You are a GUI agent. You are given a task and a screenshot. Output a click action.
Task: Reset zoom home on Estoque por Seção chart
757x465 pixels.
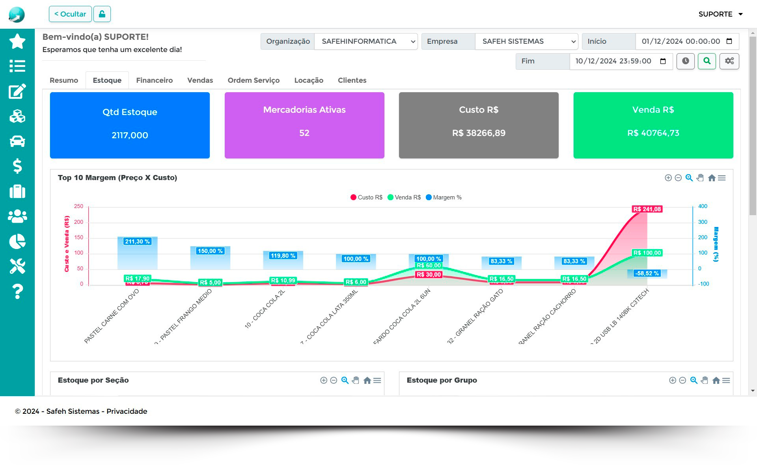pos(367,380)
